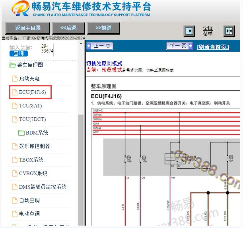Click the green folder icon beside 整车原理图
This screenshot has width=243, height=228.
[x=12, y=65]
